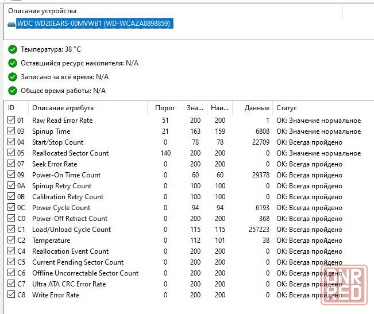Click the hard drive icon beside WDC WD20EARS
This screenshot has height=314, width=374.
11,24
